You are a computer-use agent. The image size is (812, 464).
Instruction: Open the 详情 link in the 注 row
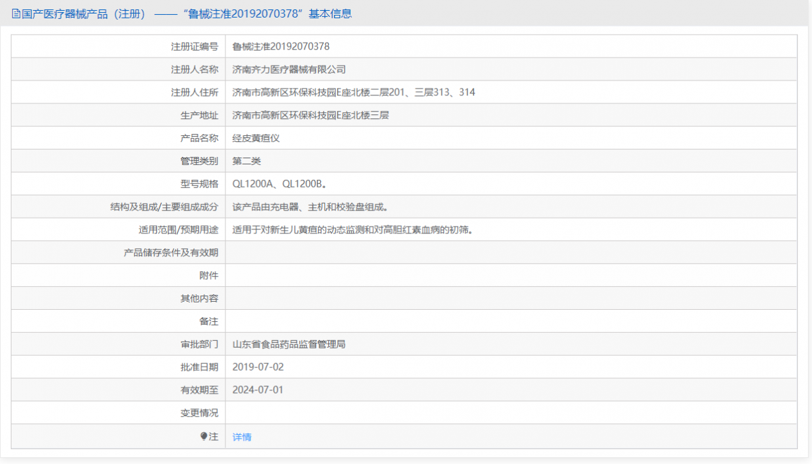tap(241, 436)
